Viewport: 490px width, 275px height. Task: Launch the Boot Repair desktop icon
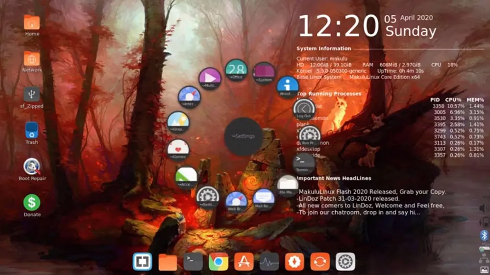[x=32, y=167]
